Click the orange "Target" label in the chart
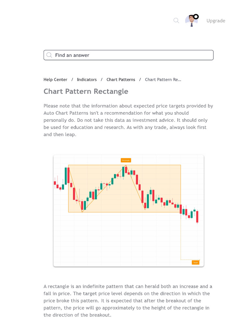The height and width of the screenshot is (334, 250). click(x=195, y=262)
